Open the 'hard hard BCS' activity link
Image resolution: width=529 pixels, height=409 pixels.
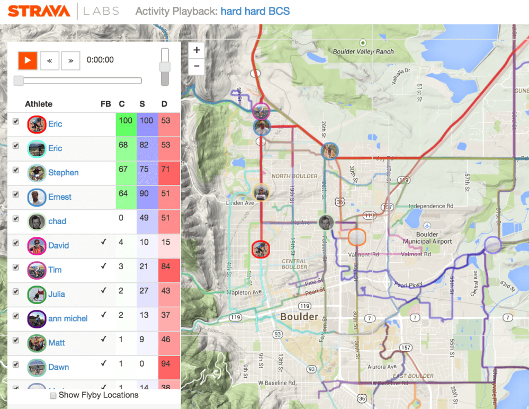point(255,11)
